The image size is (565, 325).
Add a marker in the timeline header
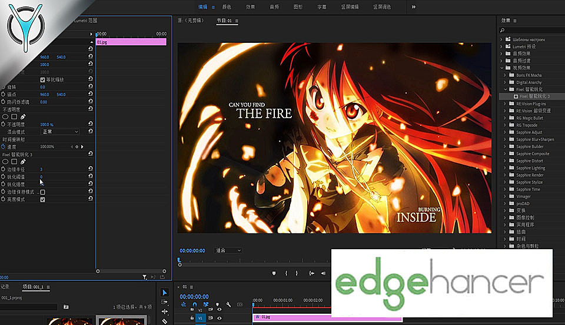[x=217, y=304]
